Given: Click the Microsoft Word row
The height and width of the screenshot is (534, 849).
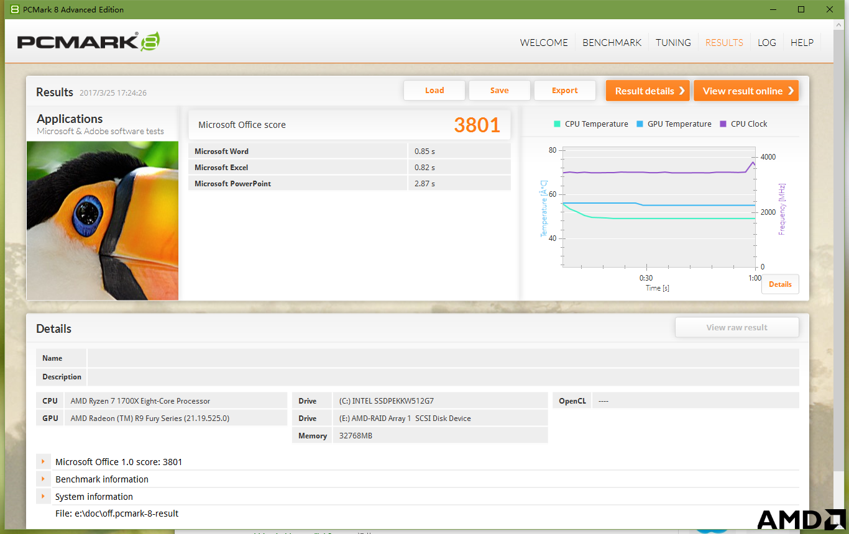Looking at the screenshot, I should (349, 151).
